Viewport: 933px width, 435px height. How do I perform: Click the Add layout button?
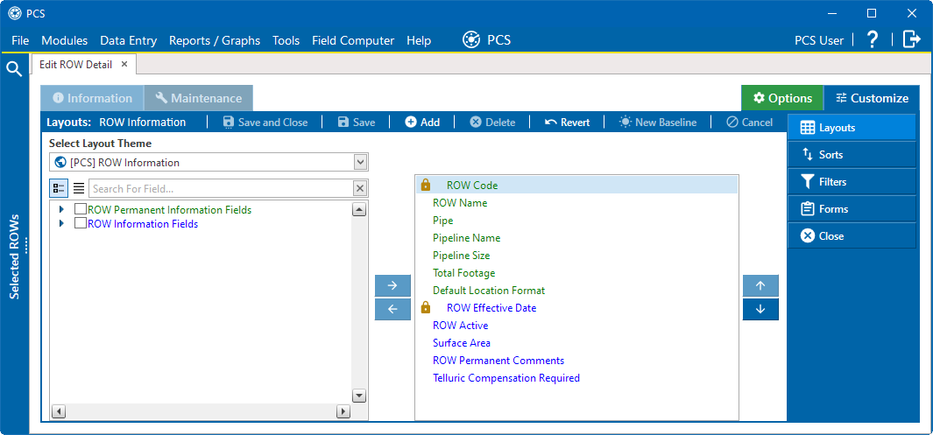422,123
